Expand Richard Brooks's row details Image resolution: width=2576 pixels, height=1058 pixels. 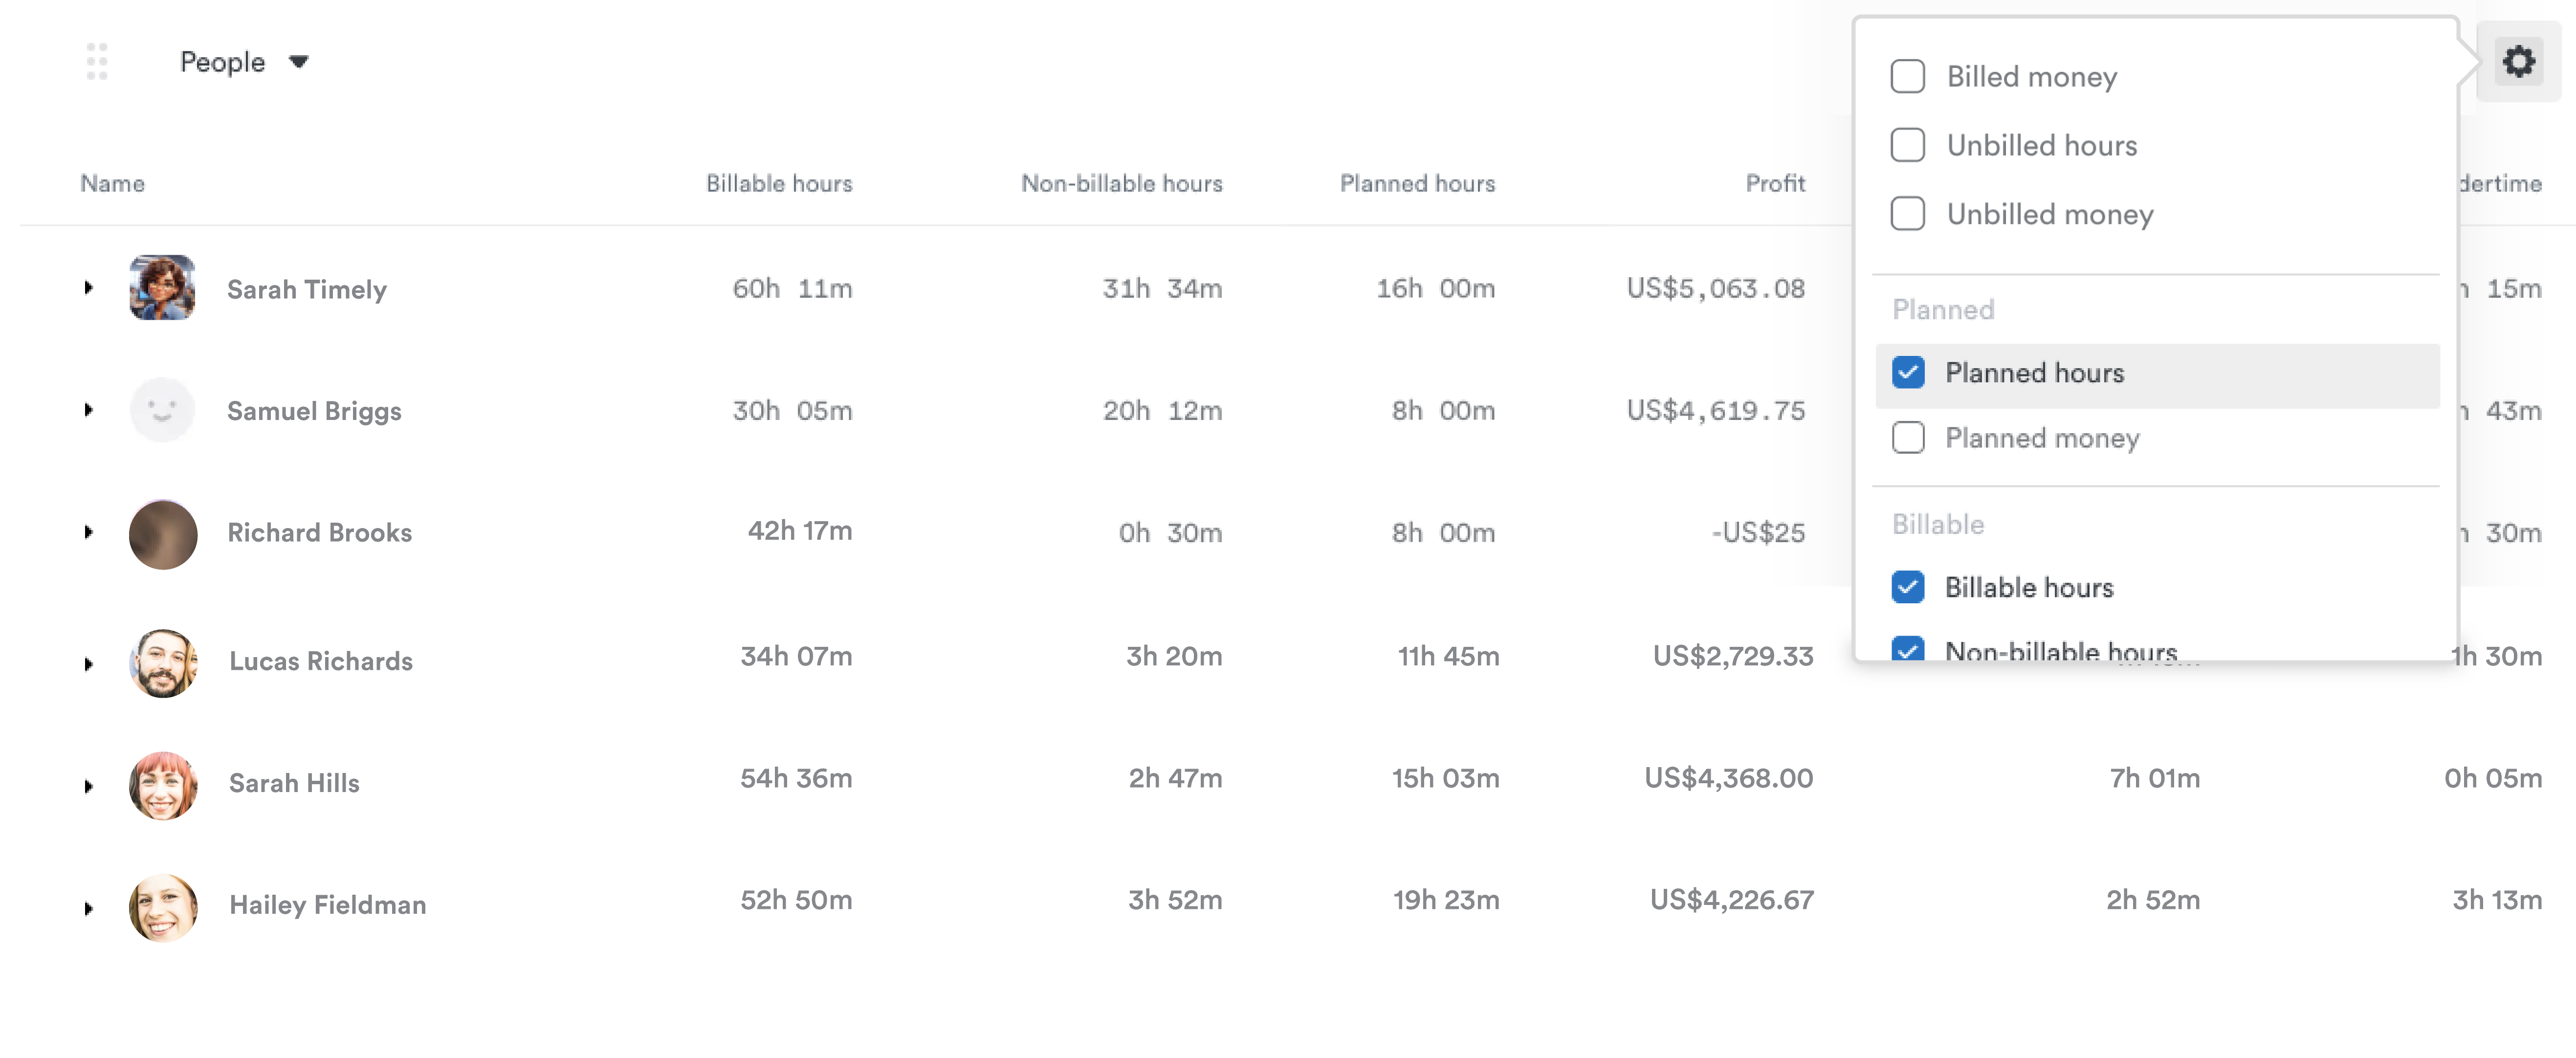click(89, 532)
